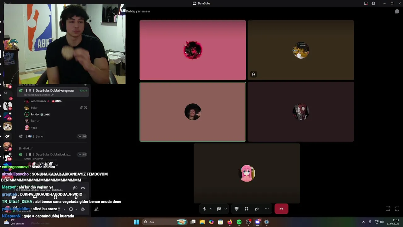Collapse the Ses Kanalları category
403x227 pixels.
(28, 84)
